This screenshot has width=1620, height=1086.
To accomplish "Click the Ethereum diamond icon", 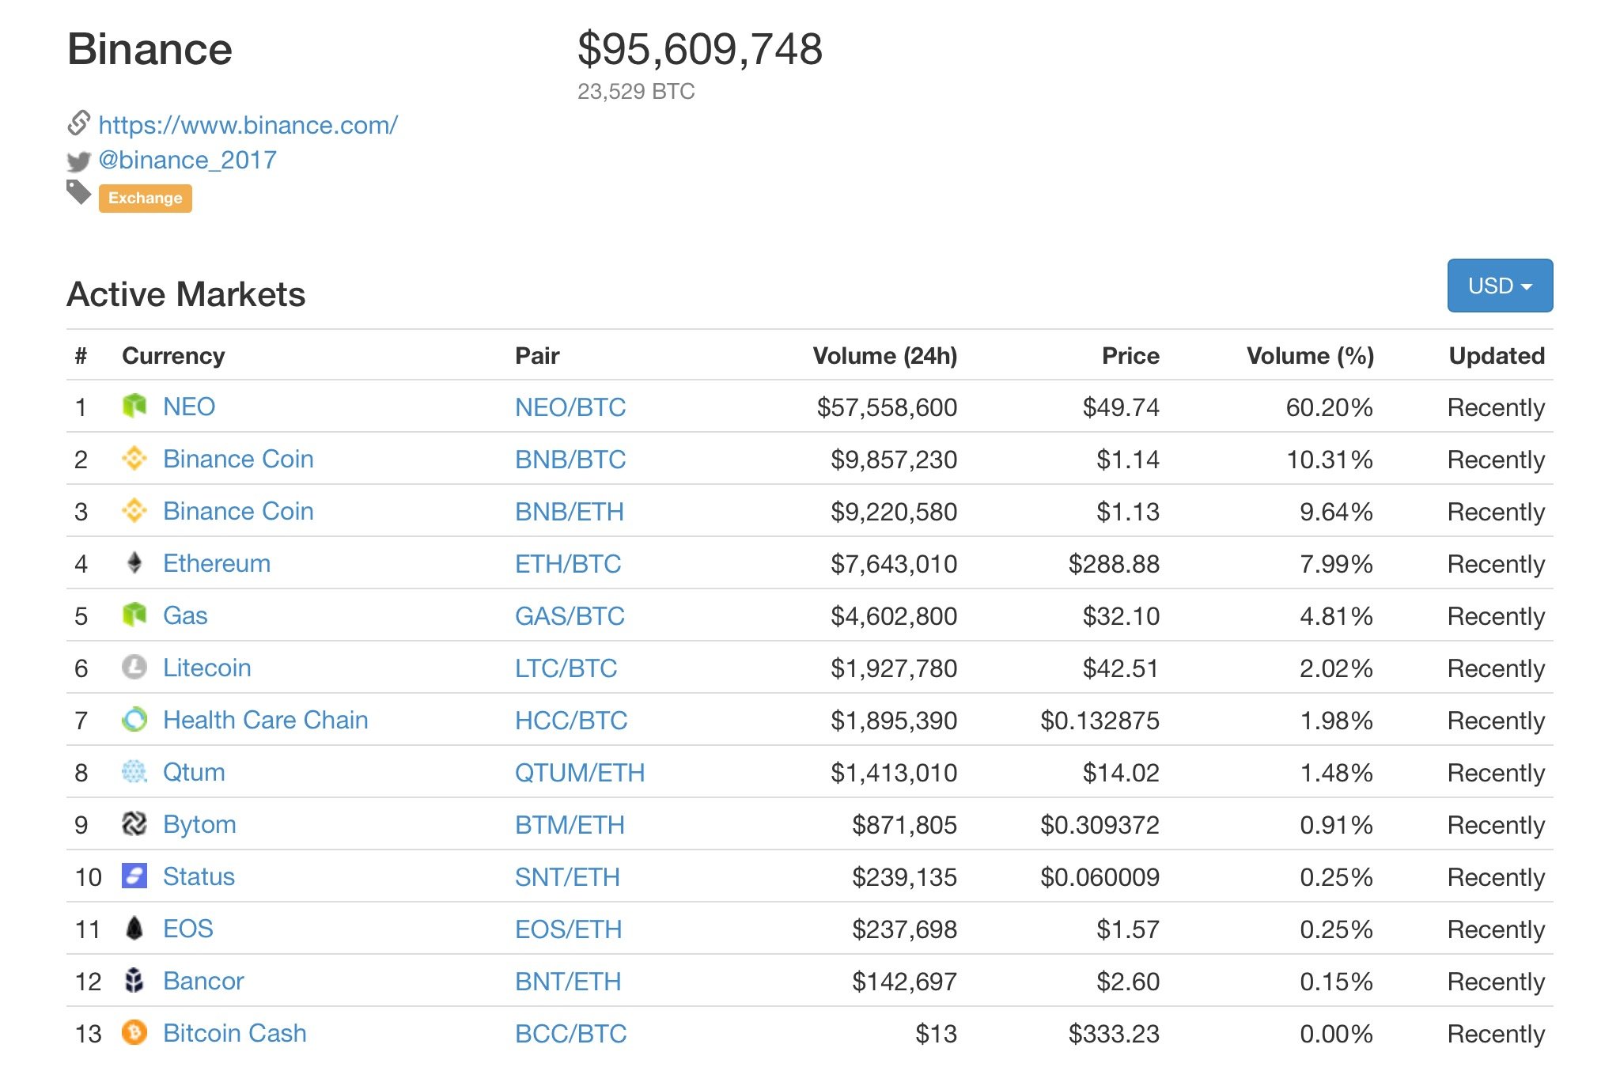I will 134,563.
